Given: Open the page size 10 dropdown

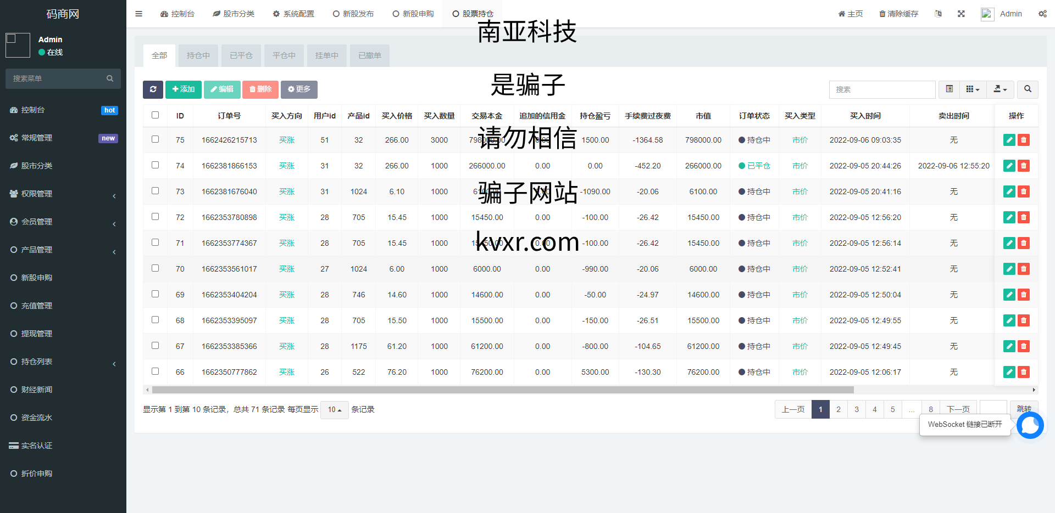Looking at the screenshot, I should tap(334, 410).
